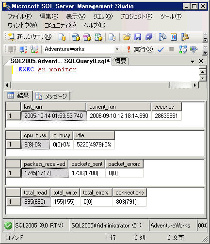The height and width of the screenshot is (244, 210).
Task: Select the seconds value 28635861
Action: click(166, 116)
